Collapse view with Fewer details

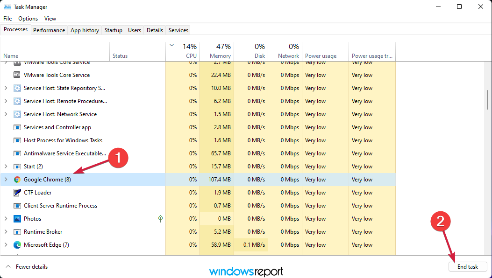pos(27,267)
